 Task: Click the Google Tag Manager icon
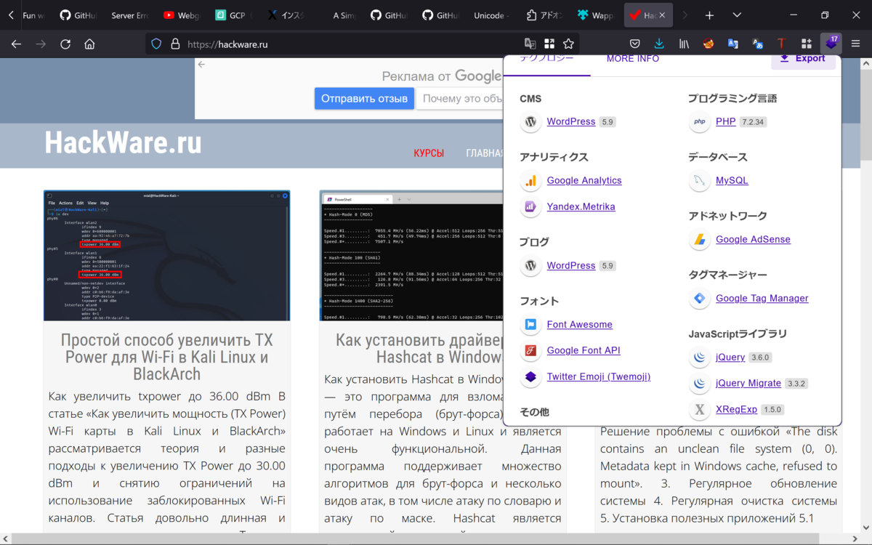coord(699,299)
